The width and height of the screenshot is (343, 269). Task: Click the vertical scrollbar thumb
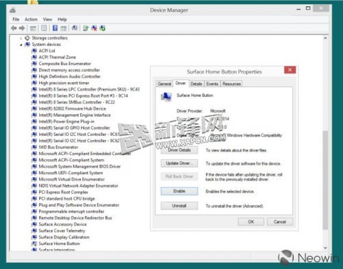pos(325,180)
